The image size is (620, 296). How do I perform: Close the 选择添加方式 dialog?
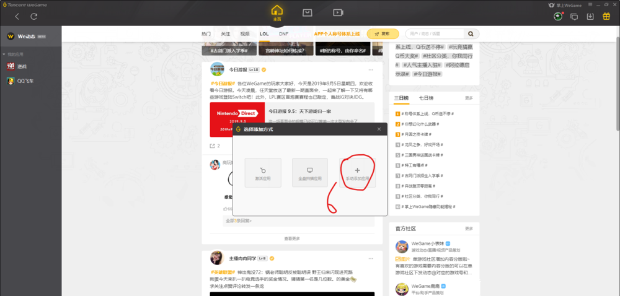click(x=379, y=129)
